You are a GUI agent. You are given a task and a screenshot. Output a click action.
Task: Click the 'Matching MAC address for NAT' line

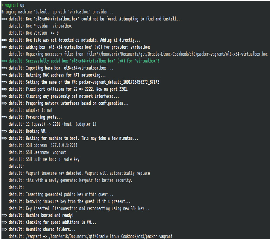click(54, 75)
